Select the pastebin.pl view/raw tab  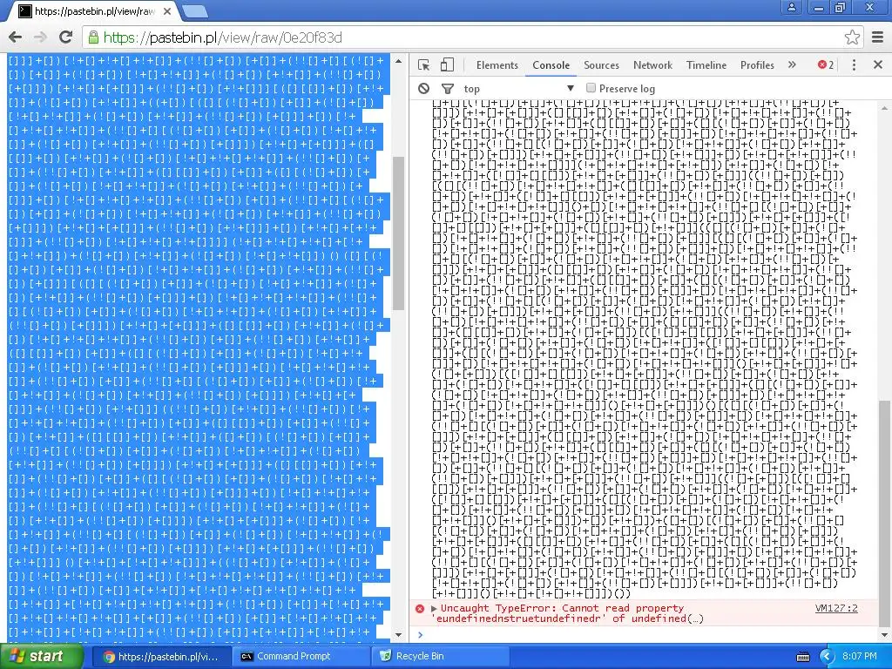click(x=94, y=10)
